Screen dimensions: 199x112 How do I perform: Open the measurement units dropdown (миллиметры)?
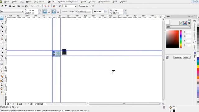tap(84, 12)
